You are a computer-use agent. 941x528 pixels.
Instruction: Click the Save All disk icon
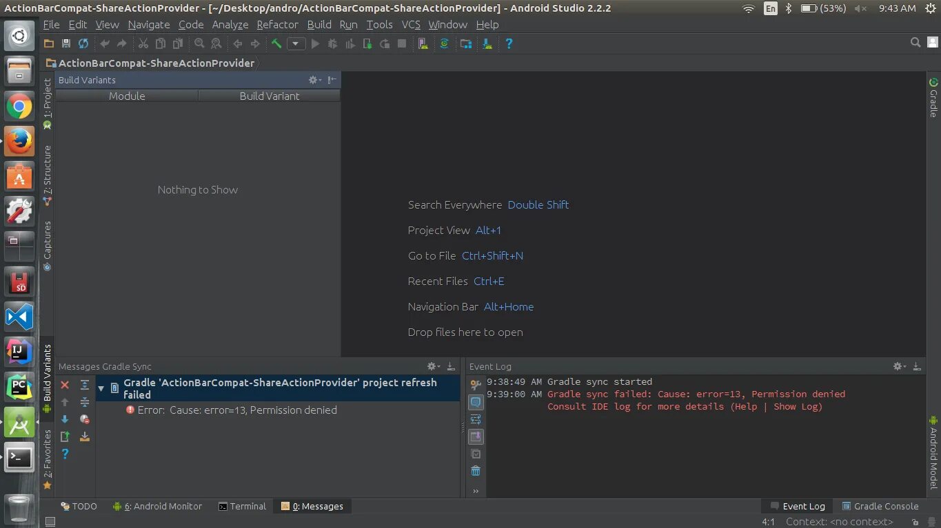66,43
